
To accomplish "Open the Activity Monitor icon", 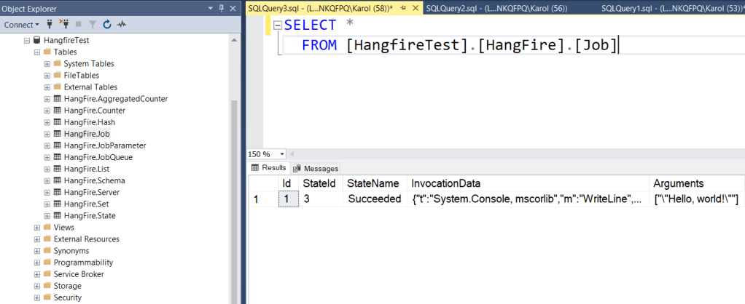I will click(121, 24).
